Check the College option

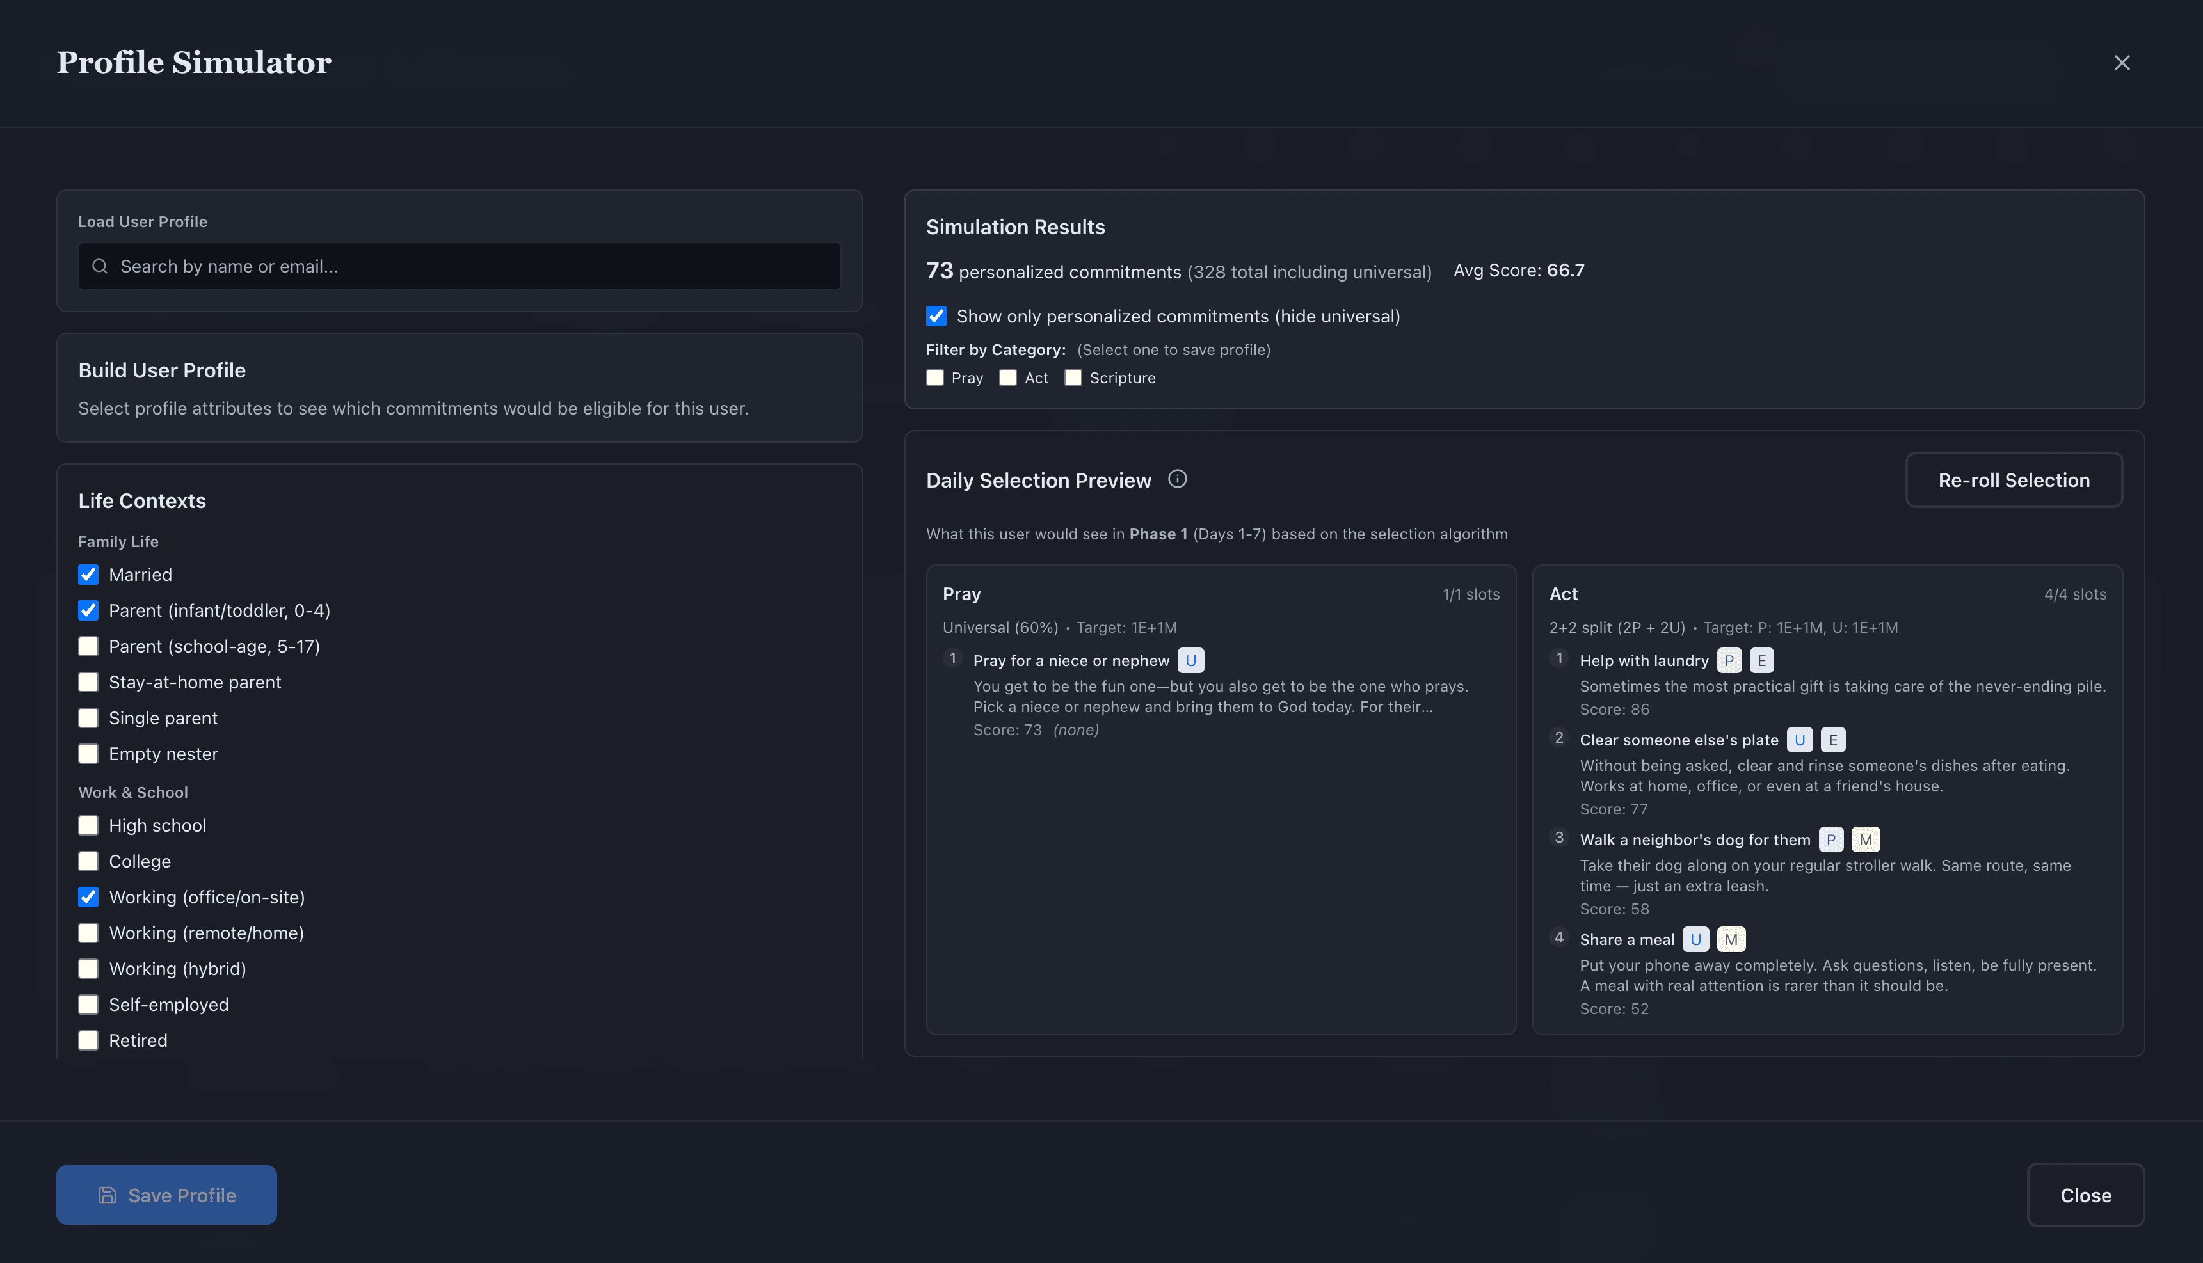88,861
